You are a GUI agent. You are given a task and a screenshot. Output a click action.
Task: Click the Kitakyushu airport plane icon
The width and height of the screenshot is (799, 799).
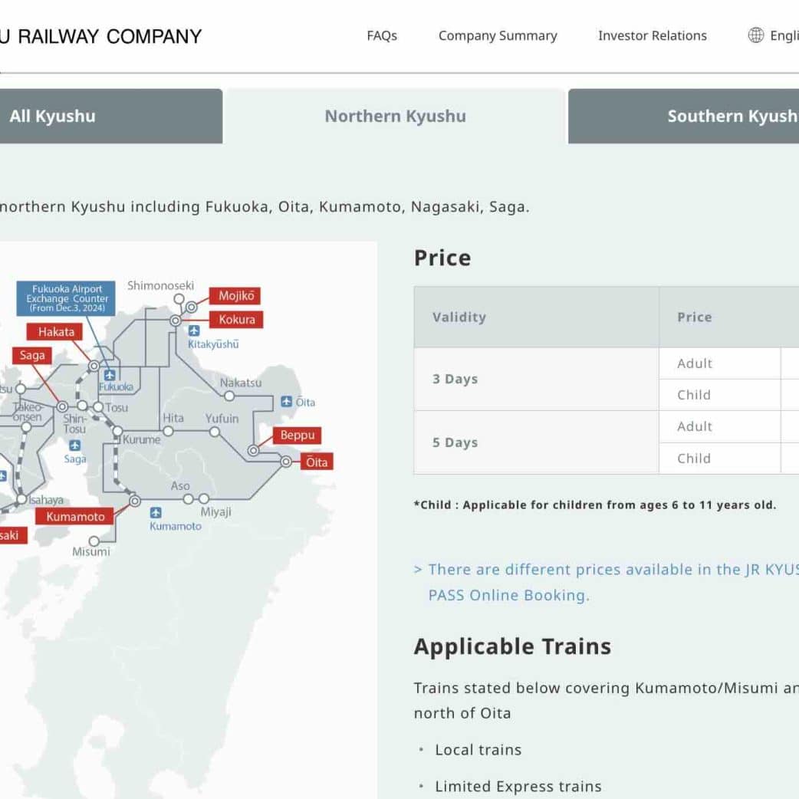point(194,330)
